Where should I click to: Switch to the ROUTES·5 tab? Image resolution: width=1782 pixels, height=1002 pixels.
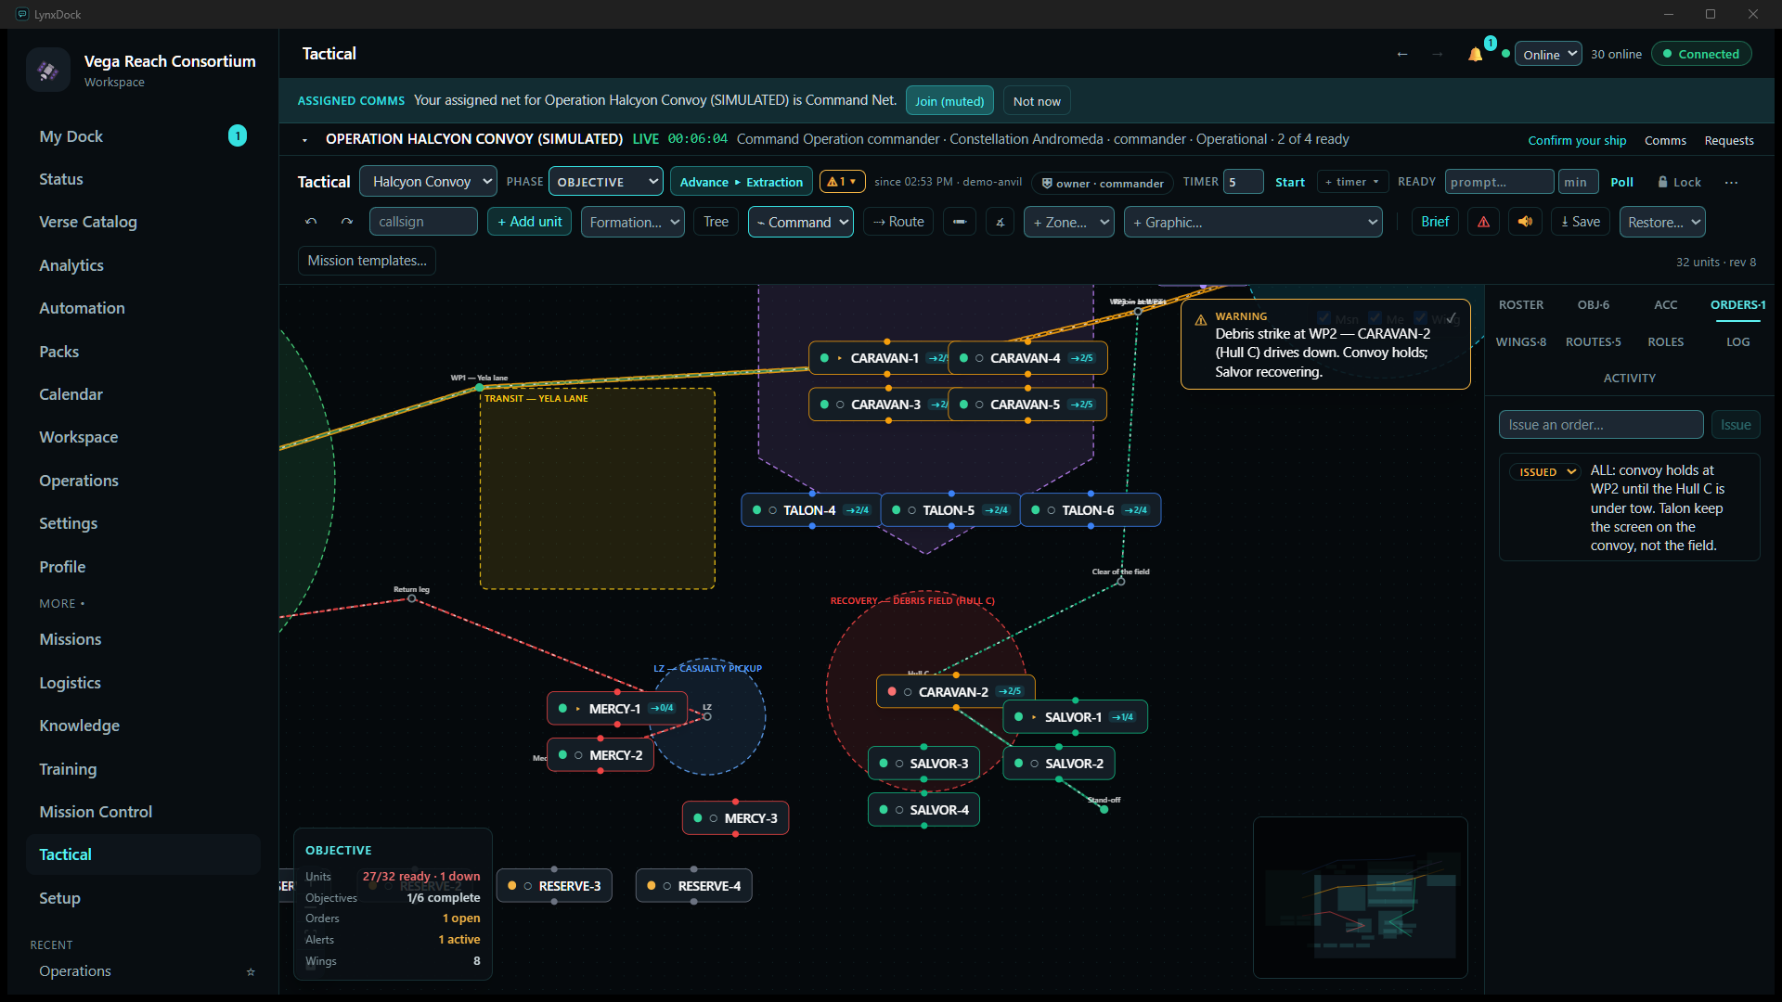click(x=1594, y=342)
